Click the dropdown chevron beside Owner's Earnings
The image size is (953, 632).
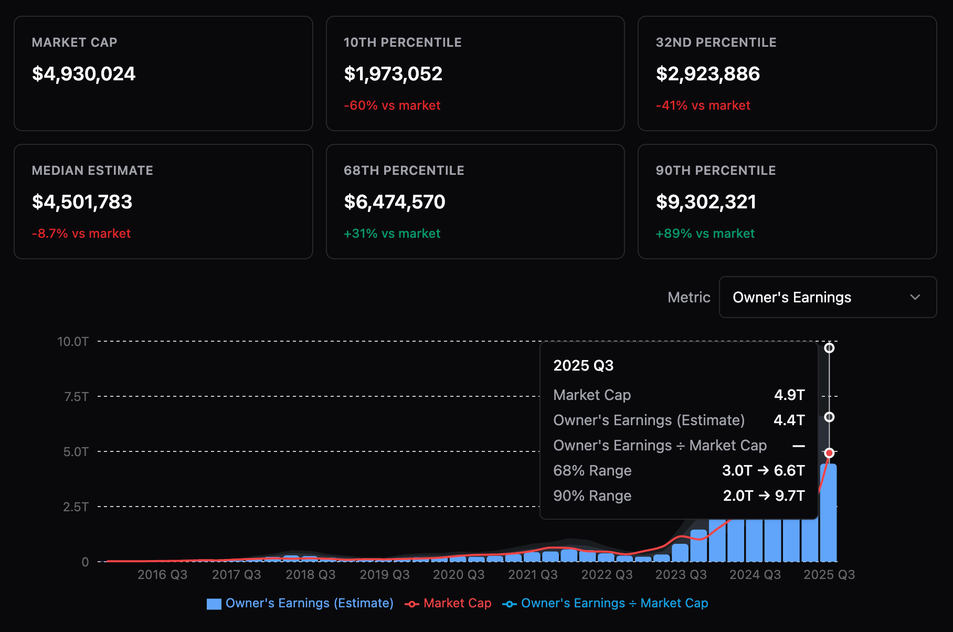coord(914,297)
